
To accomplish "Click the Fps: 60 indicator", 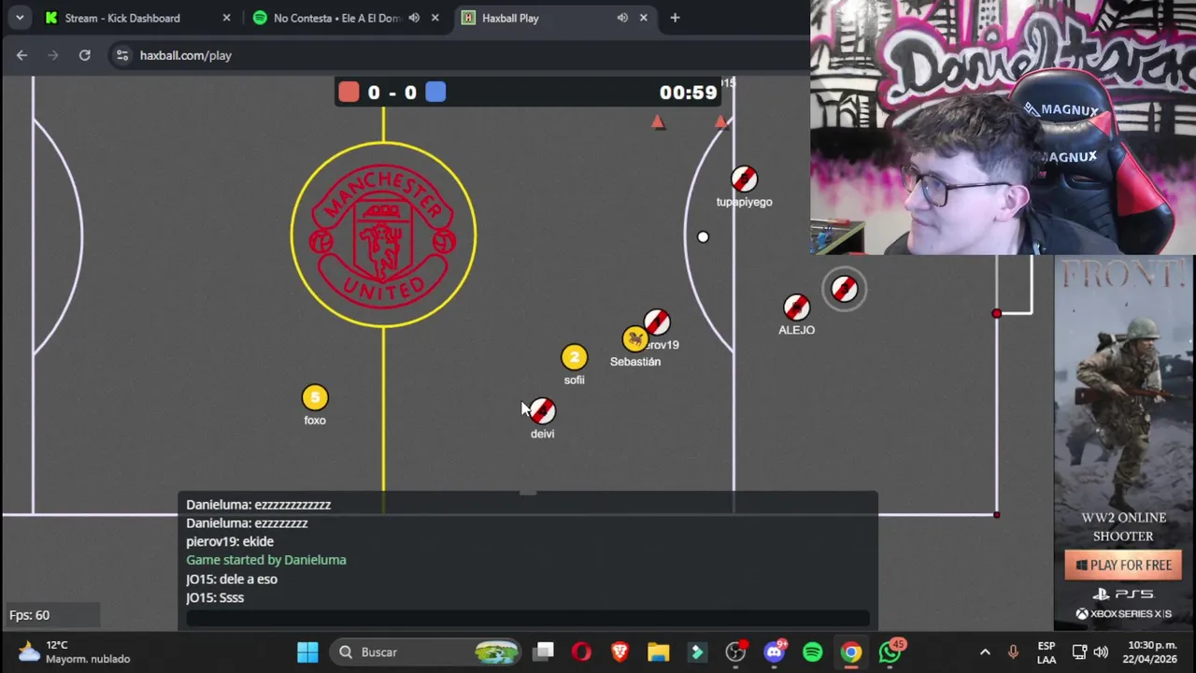I will click(30, 615).
